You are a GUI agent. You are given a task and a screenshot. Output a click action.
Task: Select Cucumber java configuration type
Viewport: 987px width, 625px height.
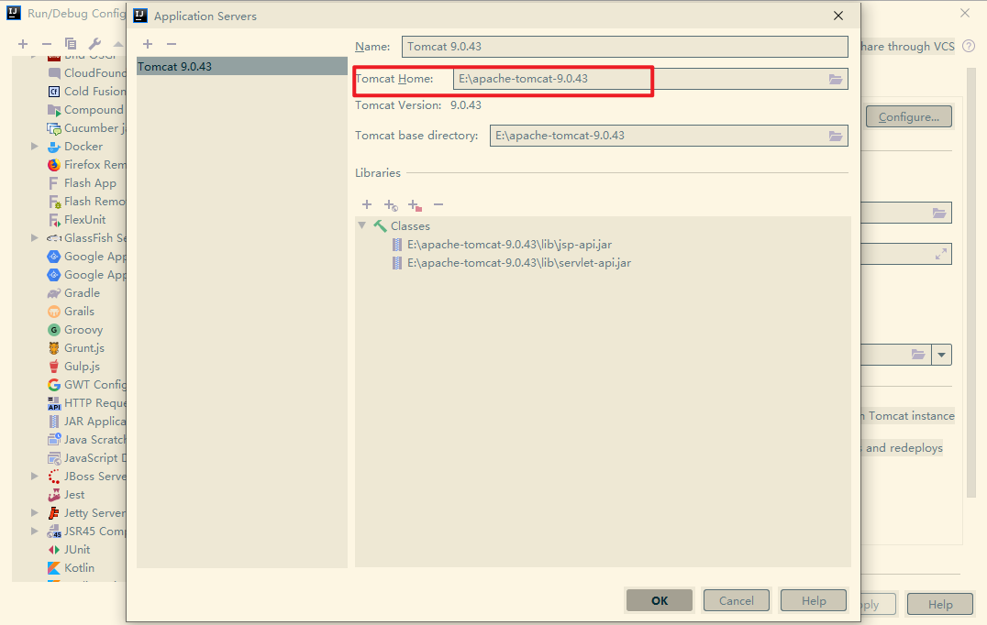pyautogui.click(x=87, y=128)
